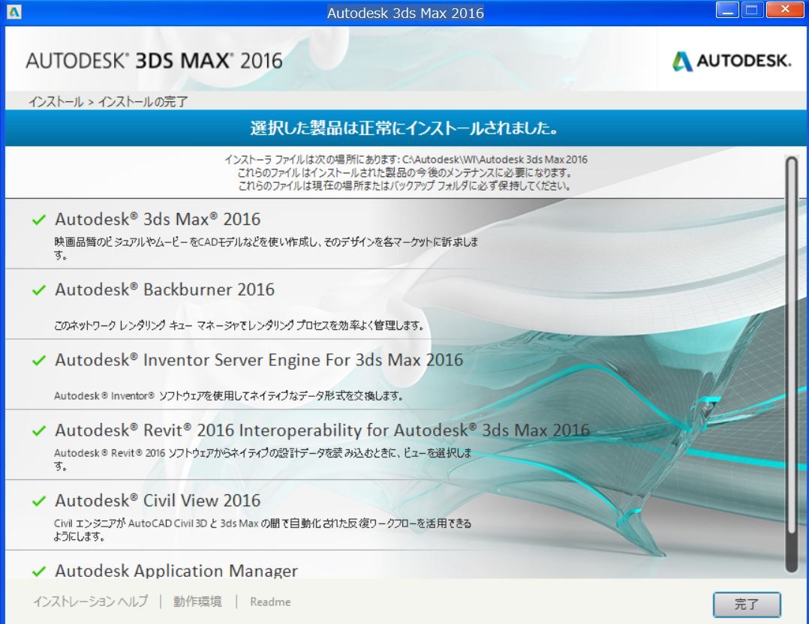
Task: Select the Autodesk Civil View 2016 title
Action: pos(158,500)
